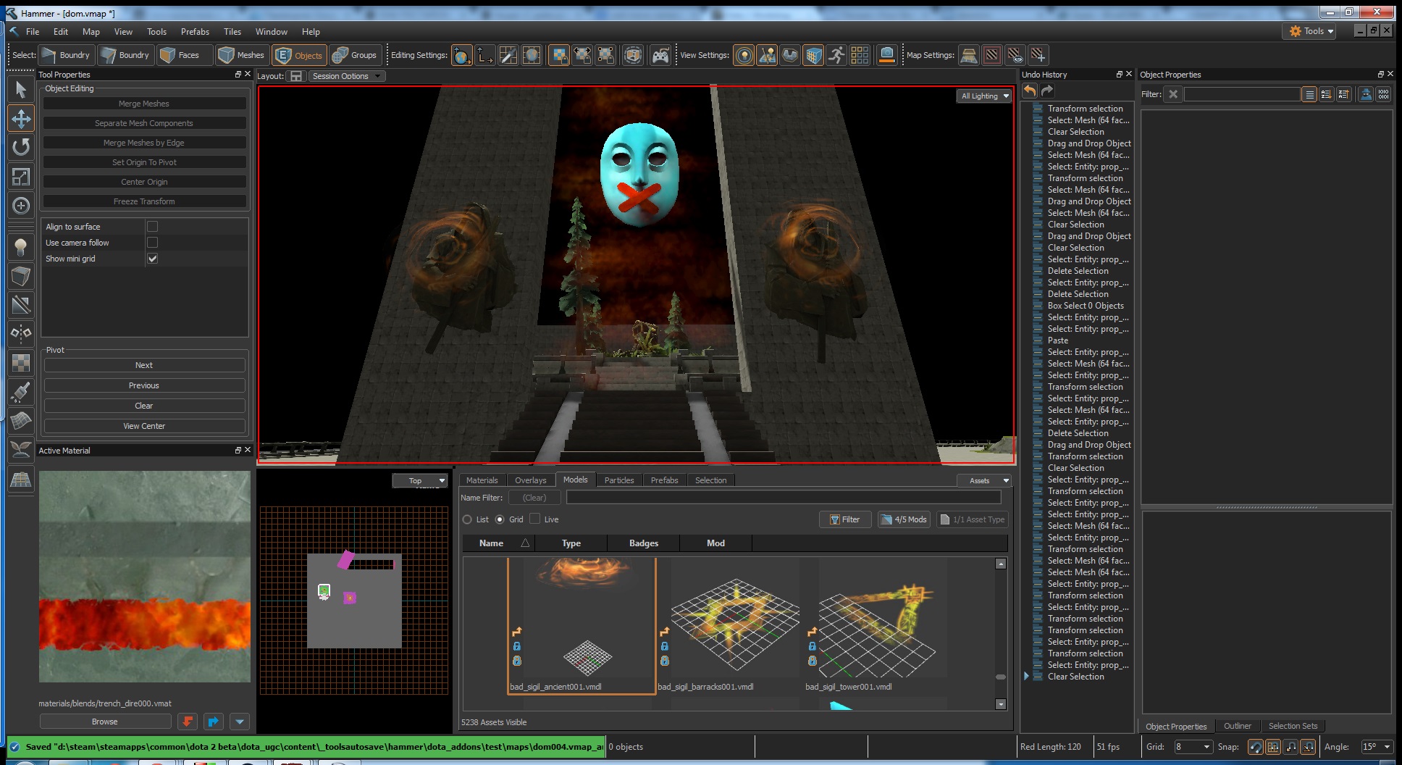
Task: Click the Active Material texture preview
Action: 144,577
